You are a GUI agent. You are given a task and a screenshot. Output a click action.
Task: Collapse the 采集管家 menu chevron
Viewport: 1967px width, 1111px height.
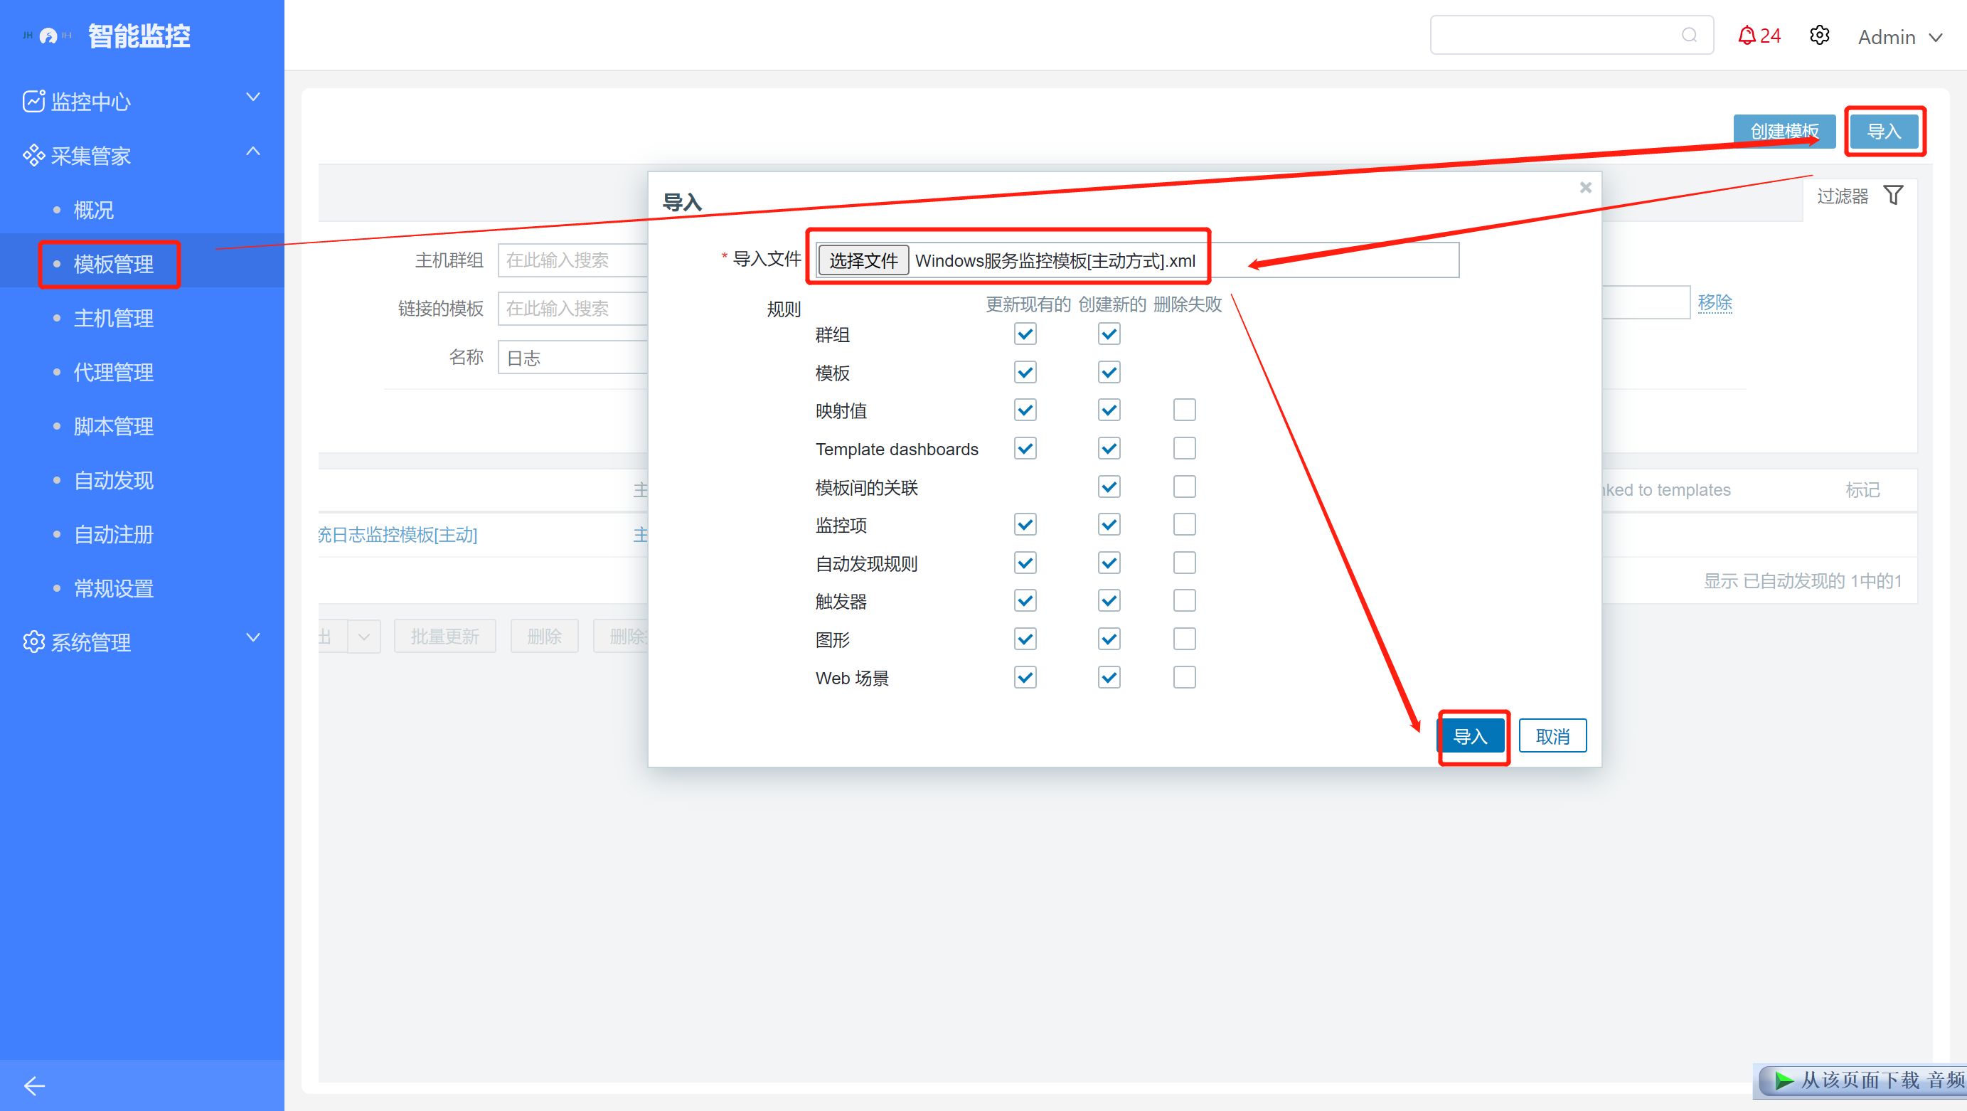252,151
